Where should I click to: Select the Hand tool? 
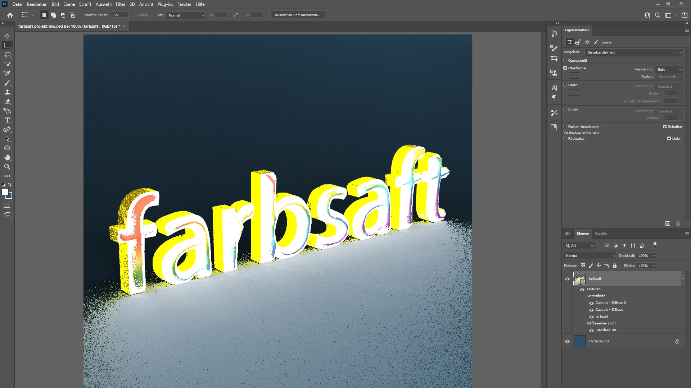[7, 157]
